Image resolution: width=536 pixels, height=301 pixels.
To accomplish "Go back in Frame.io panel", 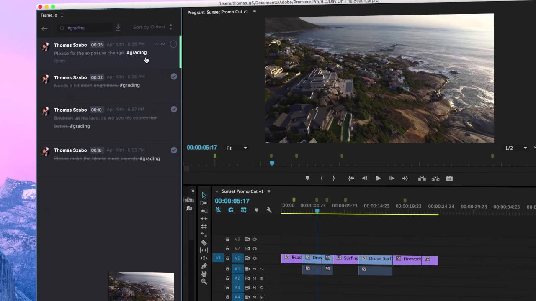I will (x=44, y=28).
